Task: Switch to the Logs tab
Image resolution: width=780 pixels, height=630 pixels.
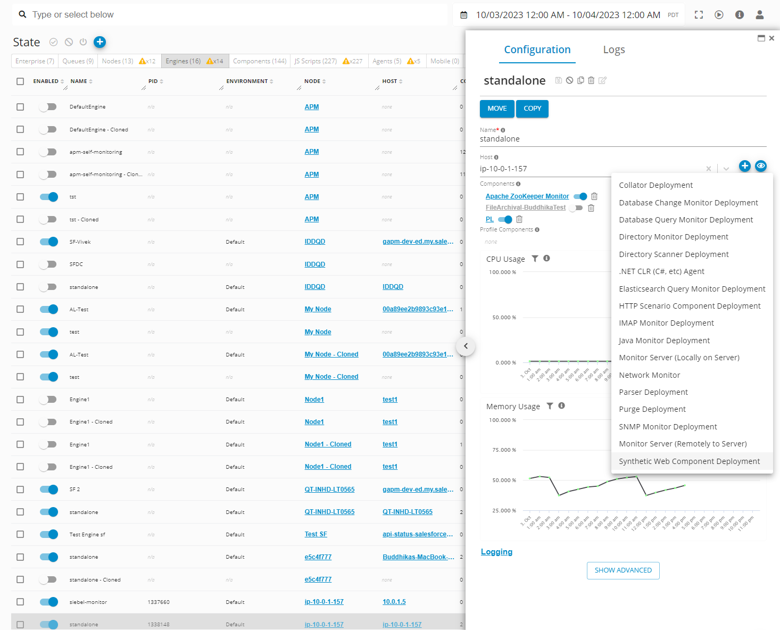Action: click(x=613, y=49)
